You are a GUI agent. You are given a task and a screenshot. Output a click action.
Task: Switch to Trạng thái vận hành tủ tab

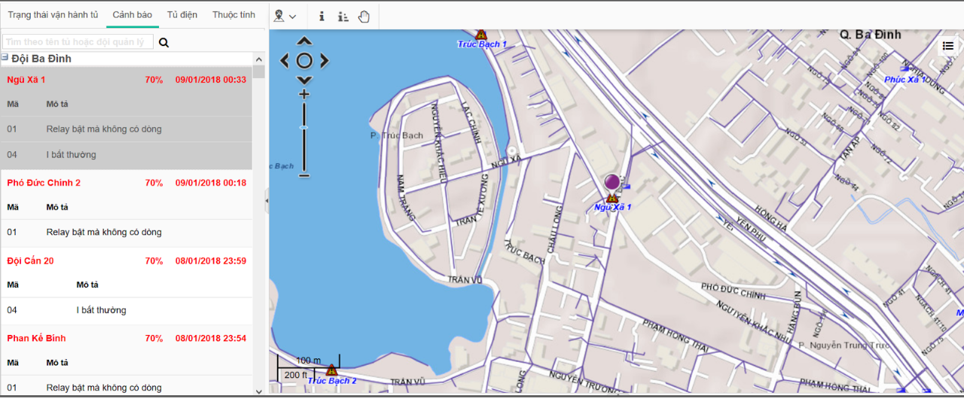click(x=52, y=15)
